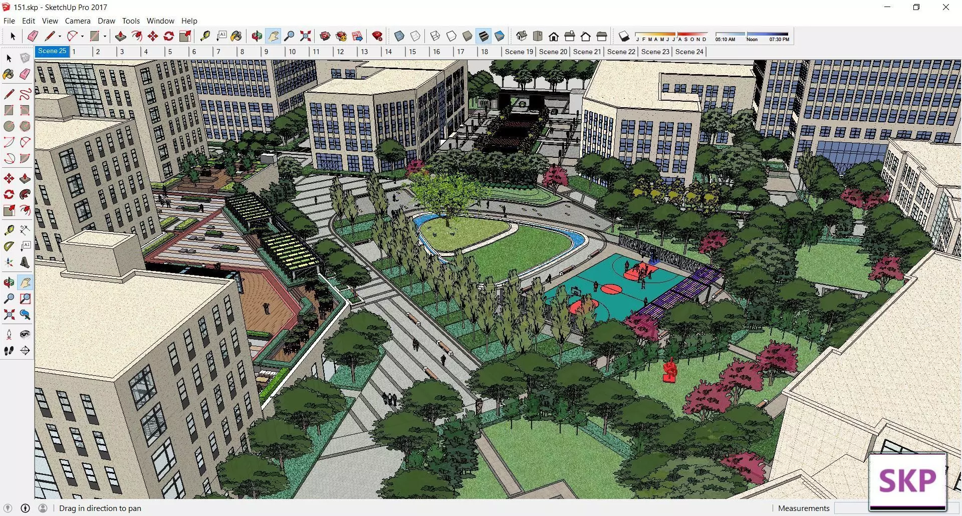
Task: Select the Make Component tool in side toolbar
Action: (25, 58)
